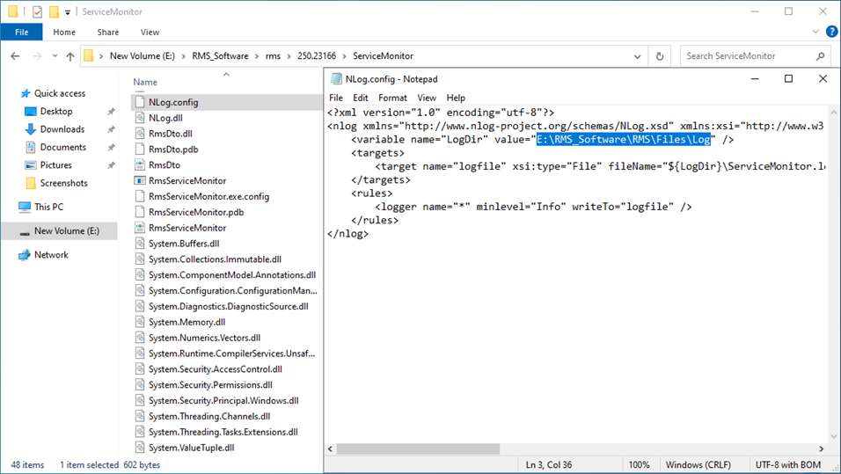The image size is (841, 474).
Task: Click rms breadcrumb in address bar
Action: (x=273, y=55)
